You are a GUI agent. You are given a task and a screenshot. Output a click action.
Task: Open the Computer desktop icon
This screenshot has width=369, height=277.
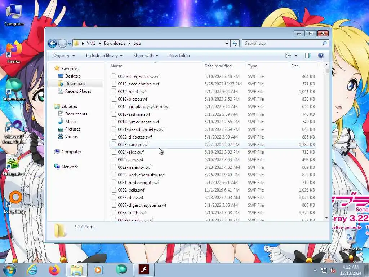click(x=14, y=15)
